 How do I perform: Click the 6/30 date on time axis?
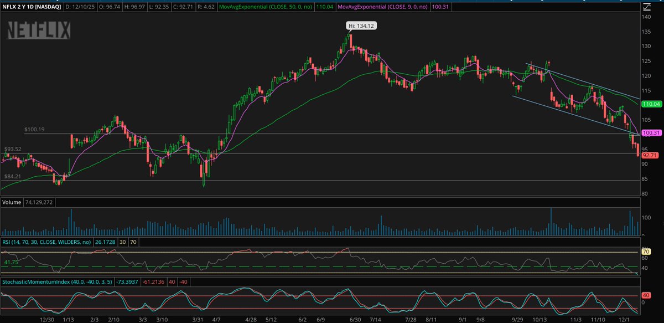click(356, 320)
